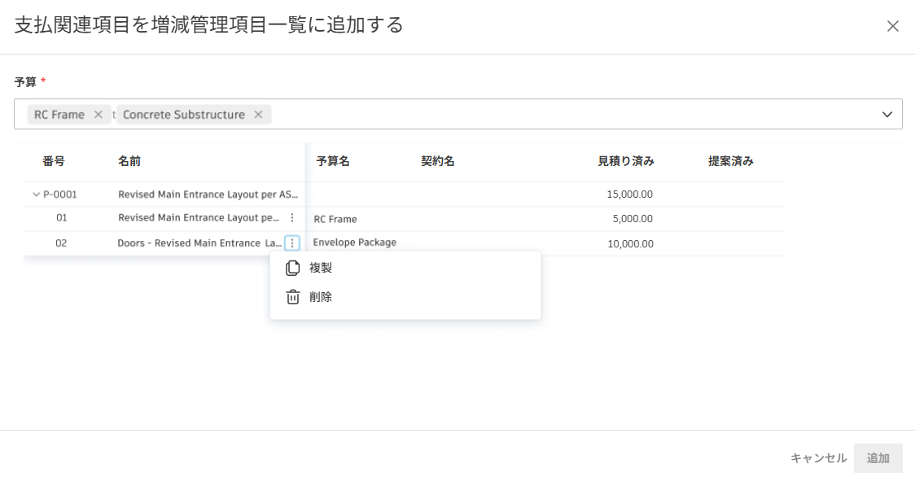The height and width of the screenshot is (481, 915).
Task: Close the 支払関連項目 dialog
Action: click(x=894, y=25)
